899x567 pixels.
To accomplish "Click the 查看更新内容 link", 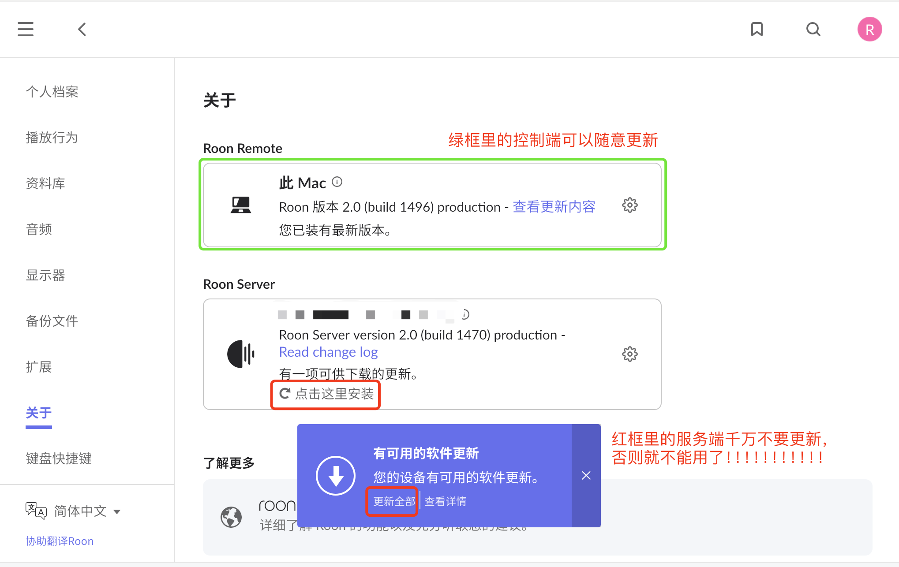I will (x=554, y=207).
